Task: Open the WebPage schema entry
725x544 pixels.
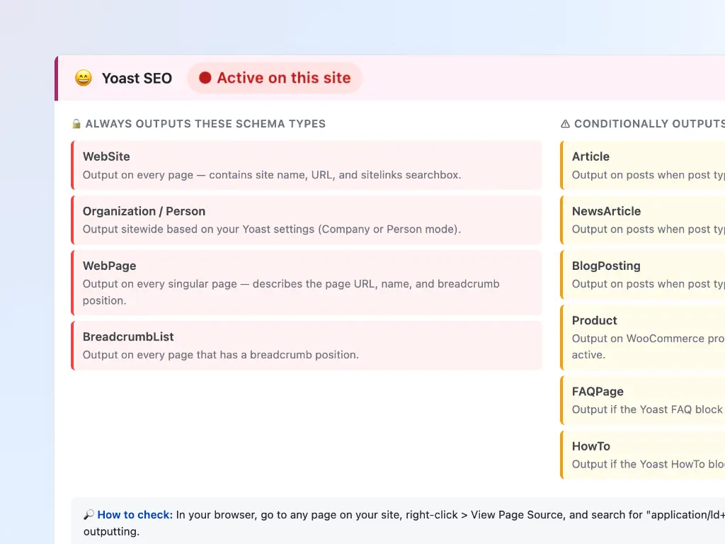Action: (x=306, y=283)
